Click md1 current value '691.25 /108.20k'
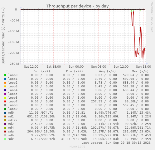Screen dimensions: 155x150 coord(41,116)
